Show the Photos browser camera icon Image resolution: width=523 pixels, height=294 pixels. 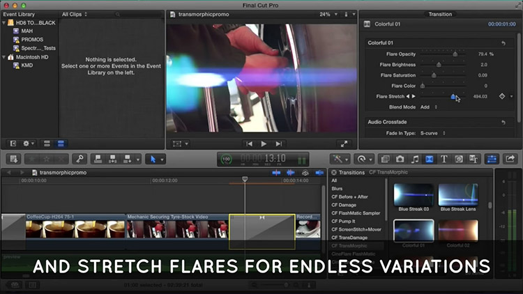pos(400,159)
